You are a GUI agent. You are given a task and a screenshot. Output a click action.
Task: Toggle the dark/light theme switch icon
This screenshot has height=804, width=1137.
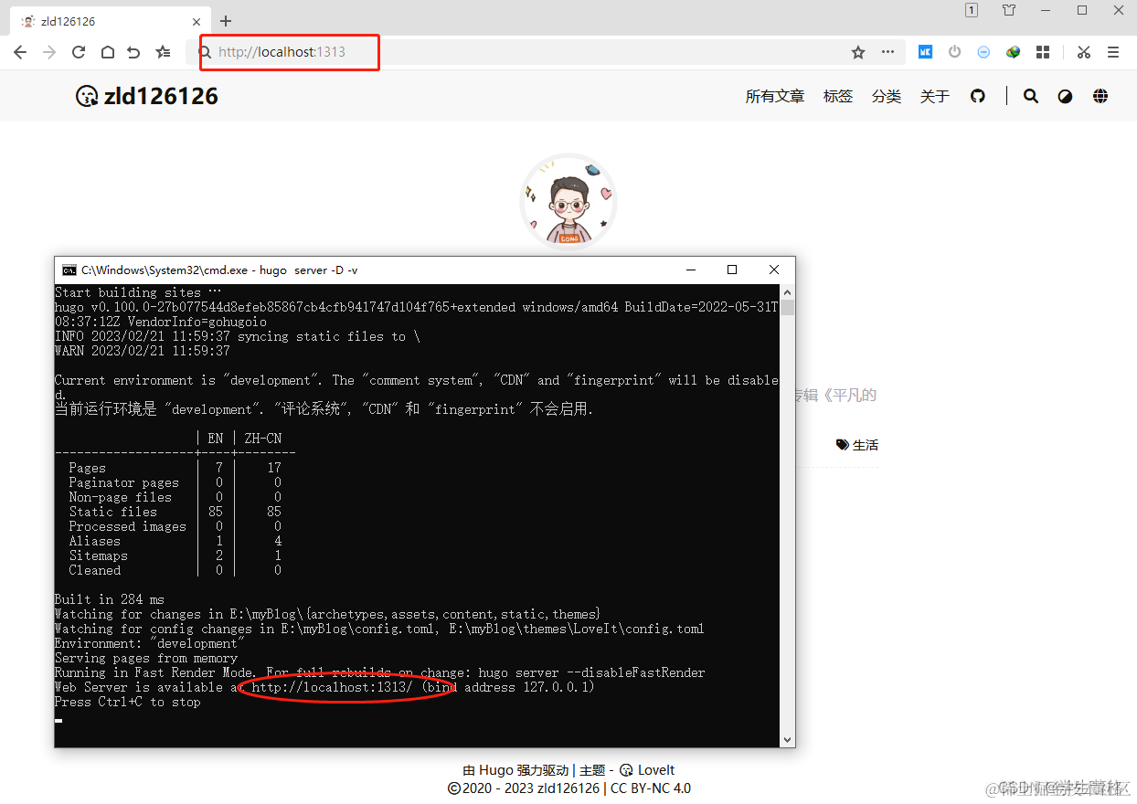pos(1065,96)
